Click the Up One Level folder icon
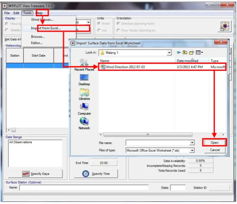 (185, 52)
